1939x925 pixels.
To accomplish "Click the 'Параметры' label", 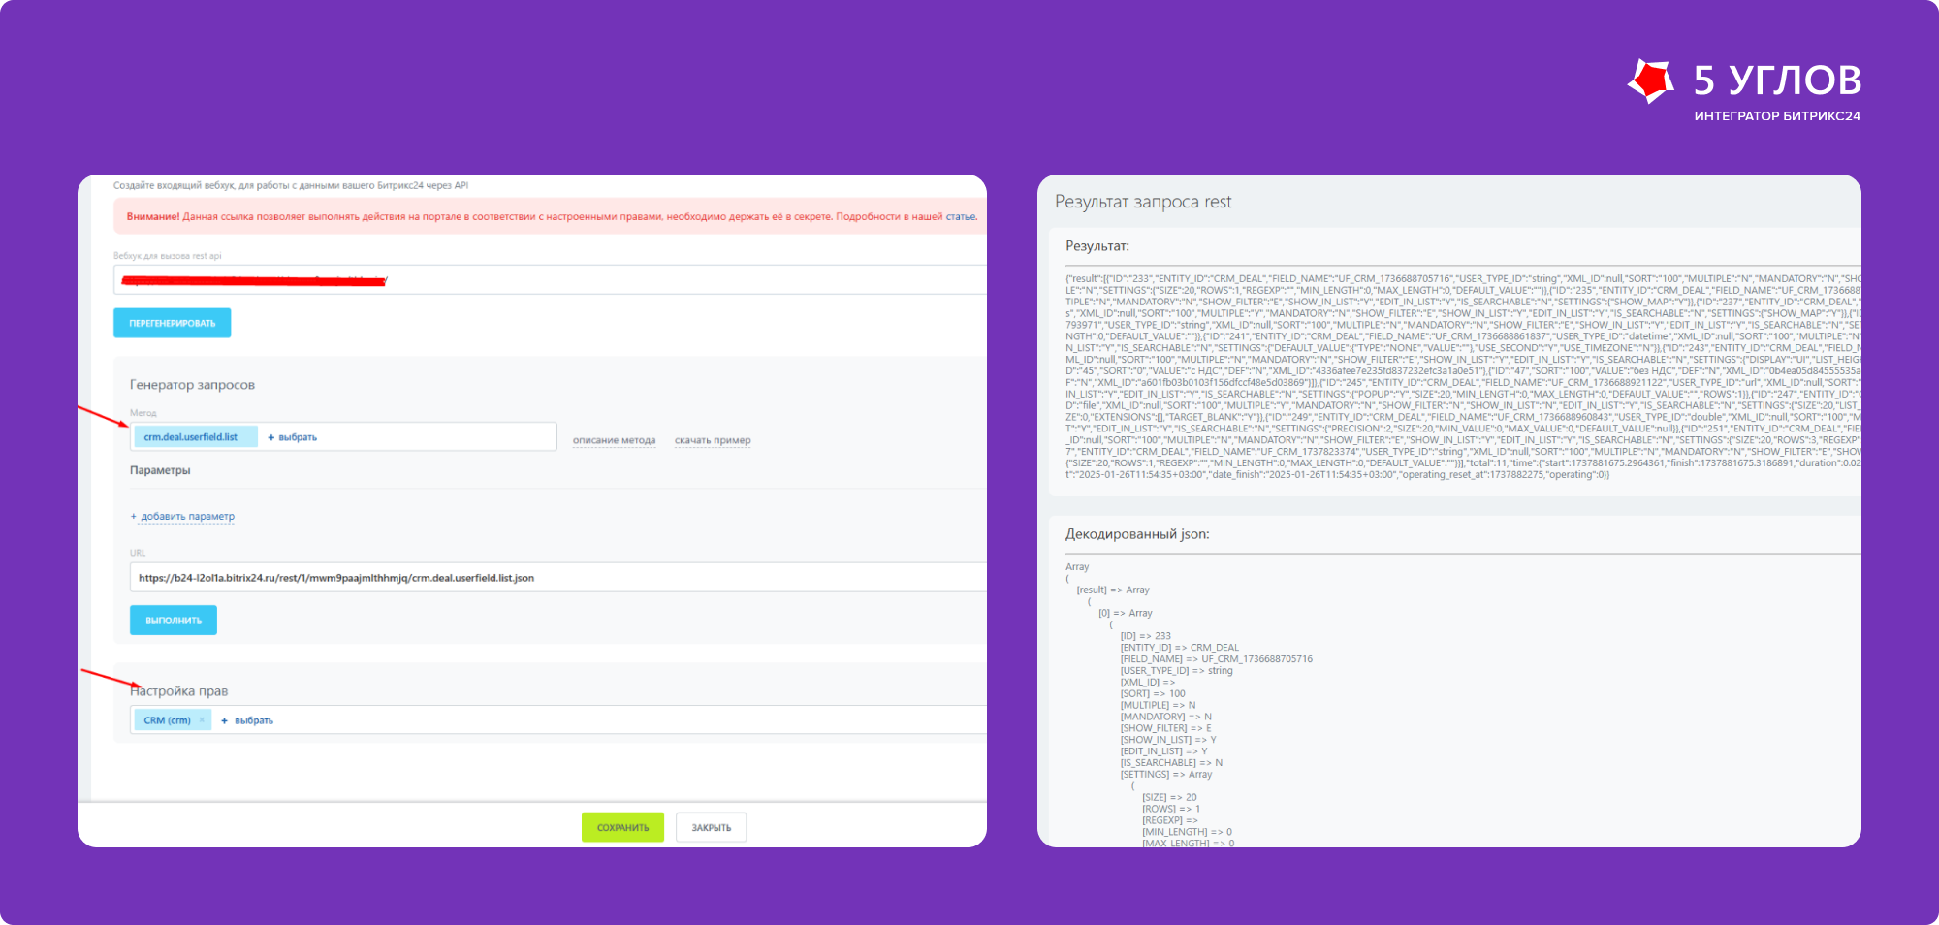I will (160, 470).
